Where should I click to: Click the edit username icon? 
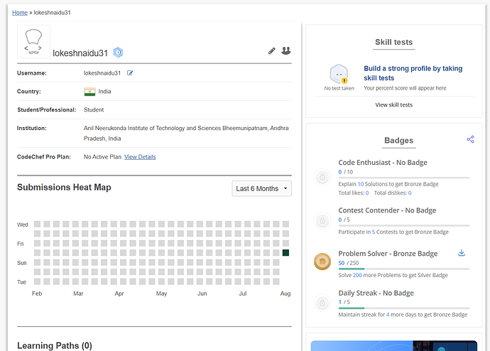tap(130, 72)
